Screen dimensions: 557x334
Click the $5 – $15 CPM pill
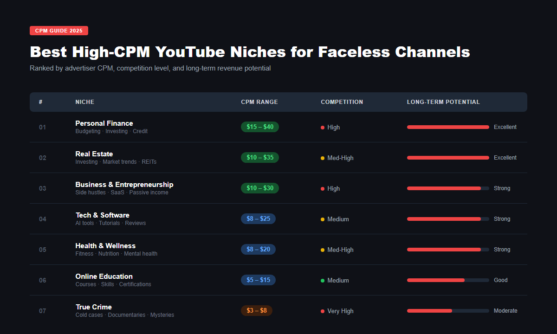coord(259,280)
